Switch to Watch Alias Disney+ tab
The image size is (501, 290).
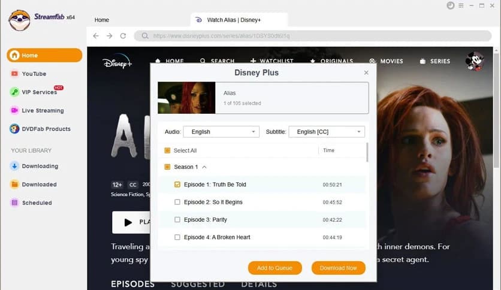[239, 20]
